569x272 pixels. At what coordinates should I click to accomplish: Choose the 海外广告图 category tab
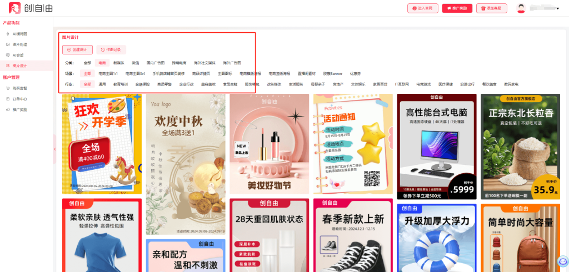pos(232,63)
